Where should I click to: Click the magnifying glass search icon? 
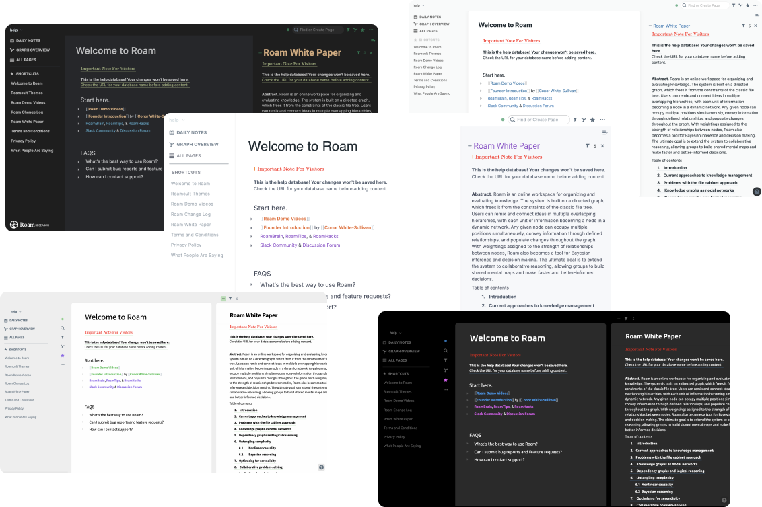[513, 120]
